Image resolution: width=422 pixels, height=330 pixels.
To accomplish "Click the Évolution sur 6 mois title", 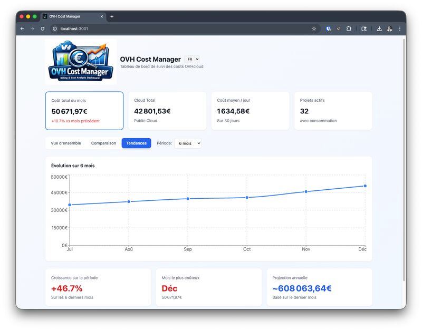I will [x=73, y=166].
